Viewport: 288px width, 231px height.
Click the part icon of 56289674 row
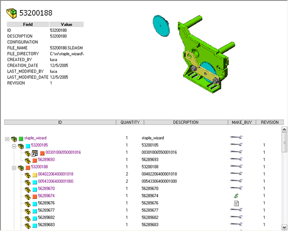[x=28, y=197]
